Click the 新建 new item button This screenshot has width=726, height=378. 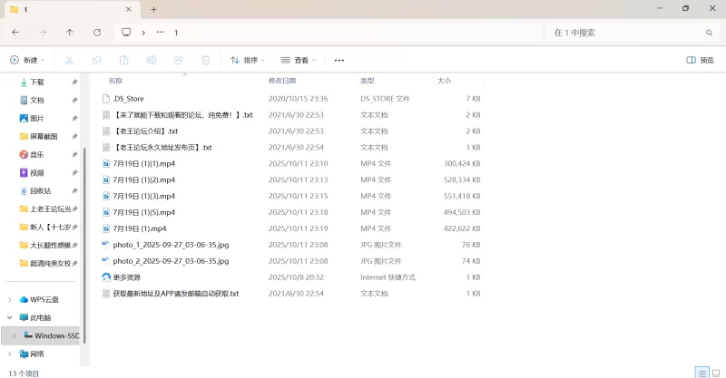[27, 60]
